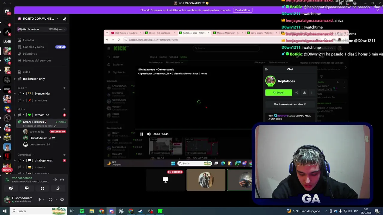Open Última semana filter dropdown
This screenshot has height=215, width=383.
(x=279, y=63)
